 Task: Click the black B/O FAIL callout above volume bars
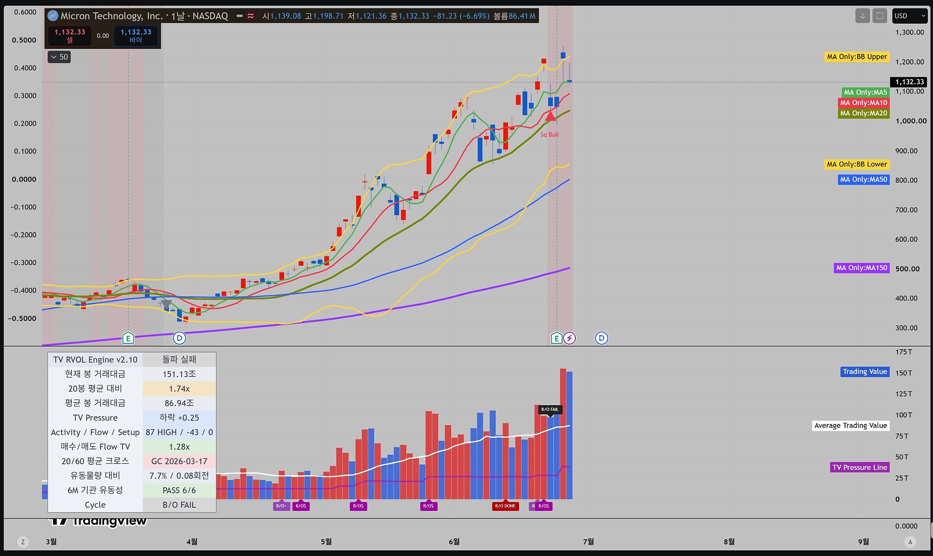point(550,409)
